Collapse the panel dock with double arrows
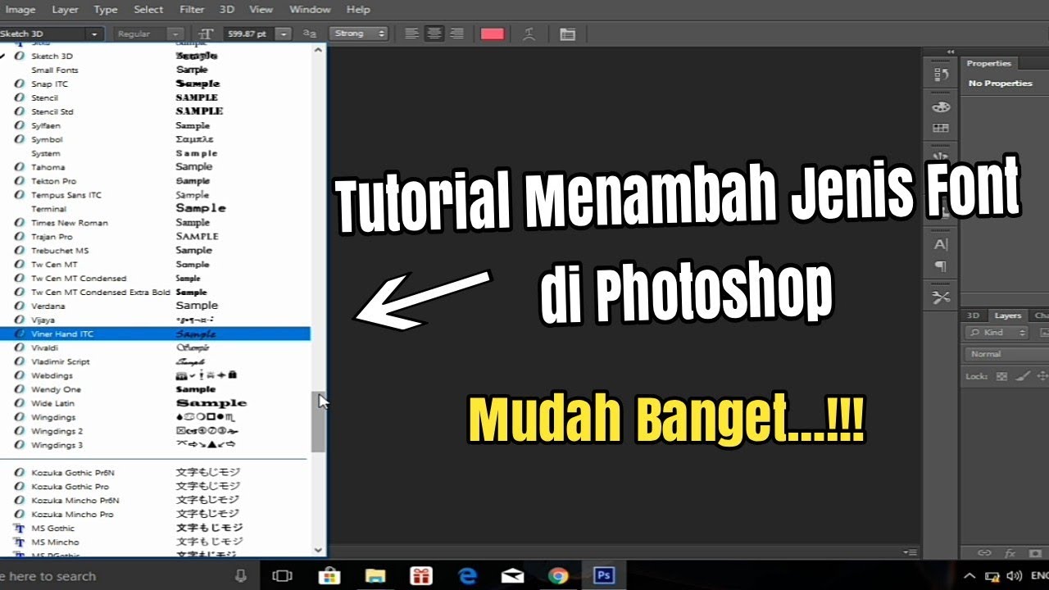Viewport: 1049px width, 590px height. [x=951, y=52]
